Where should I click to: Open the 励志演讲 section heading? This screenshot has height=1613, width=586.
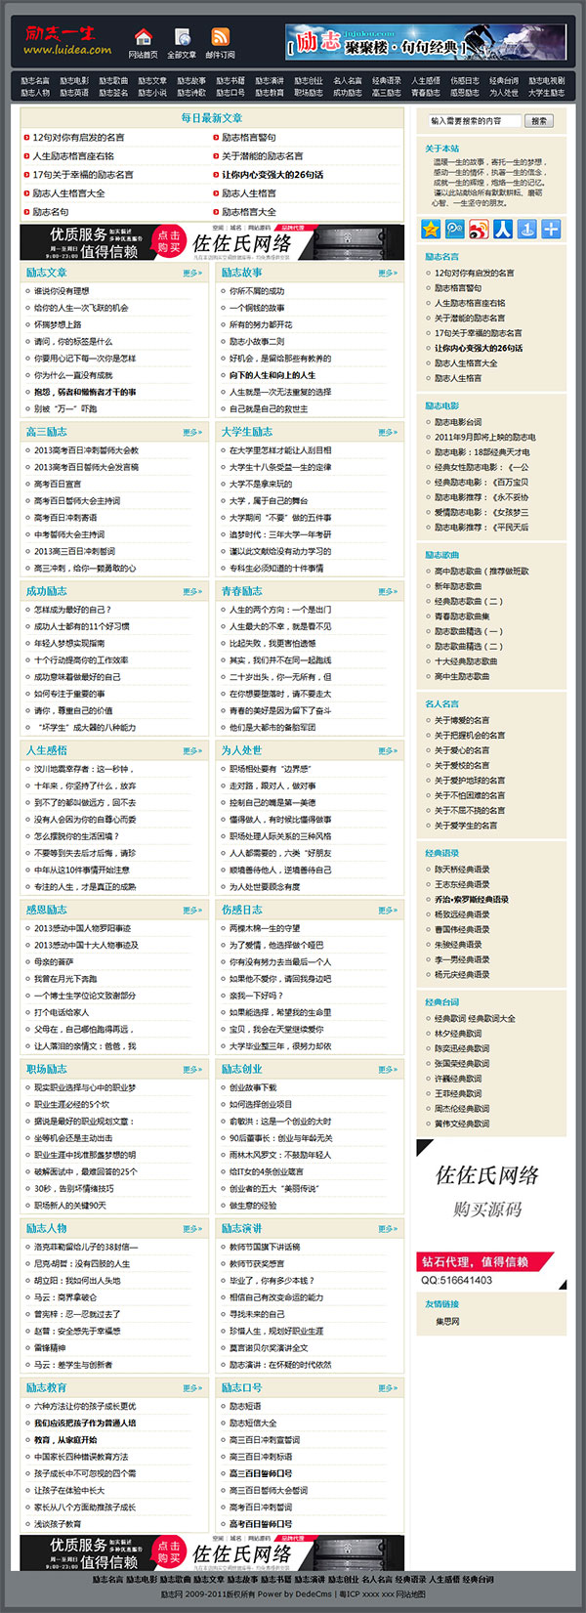coord(242,1228)
